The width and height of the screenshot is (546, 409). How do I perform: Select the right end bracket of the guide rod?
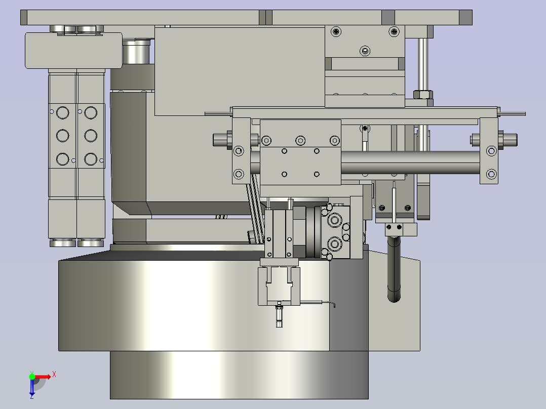coord(489,151)
